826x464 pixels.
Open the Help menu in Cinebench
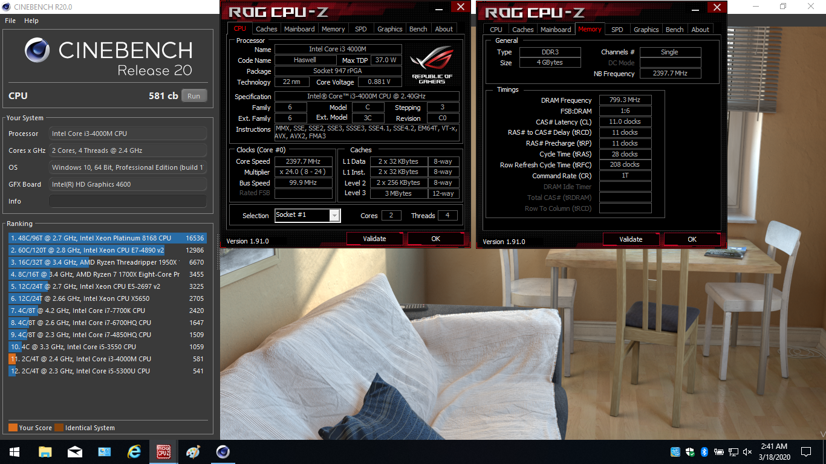(31, 21)
